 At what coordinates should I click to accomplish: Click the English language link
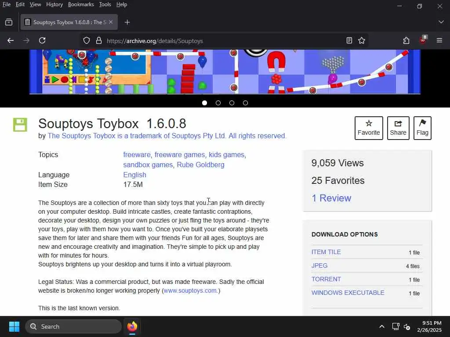point(134,175)
